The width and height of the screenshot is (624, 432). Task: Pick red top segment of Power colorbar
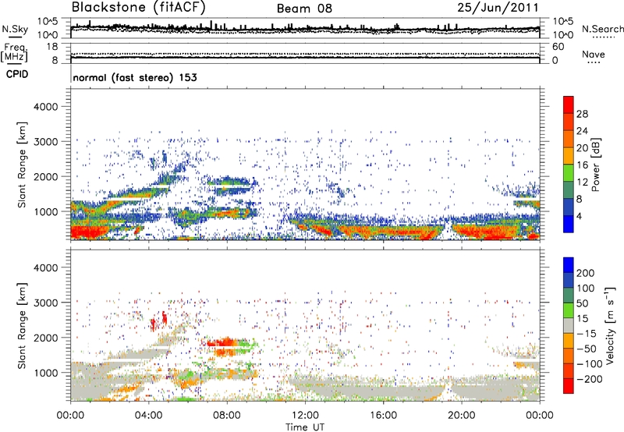569,104
